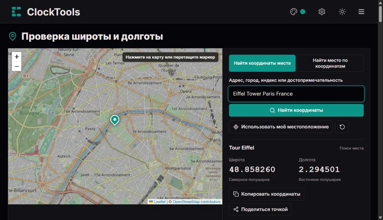
Task: Click 'Bois de Boulogne' on the map
Action: [x=29, y=110]
